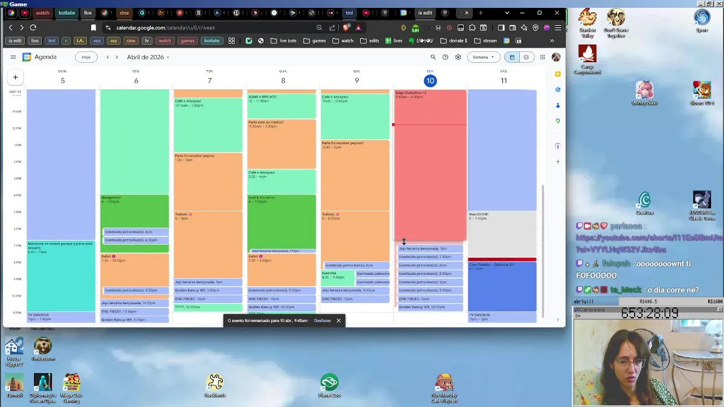724x407 pixels.
Task: Open tab search dropdown arrow
Action: pos(507,12)
